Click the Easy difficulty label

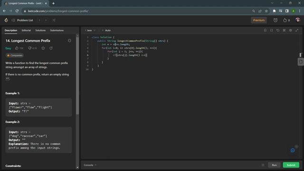tap(8, 48)
